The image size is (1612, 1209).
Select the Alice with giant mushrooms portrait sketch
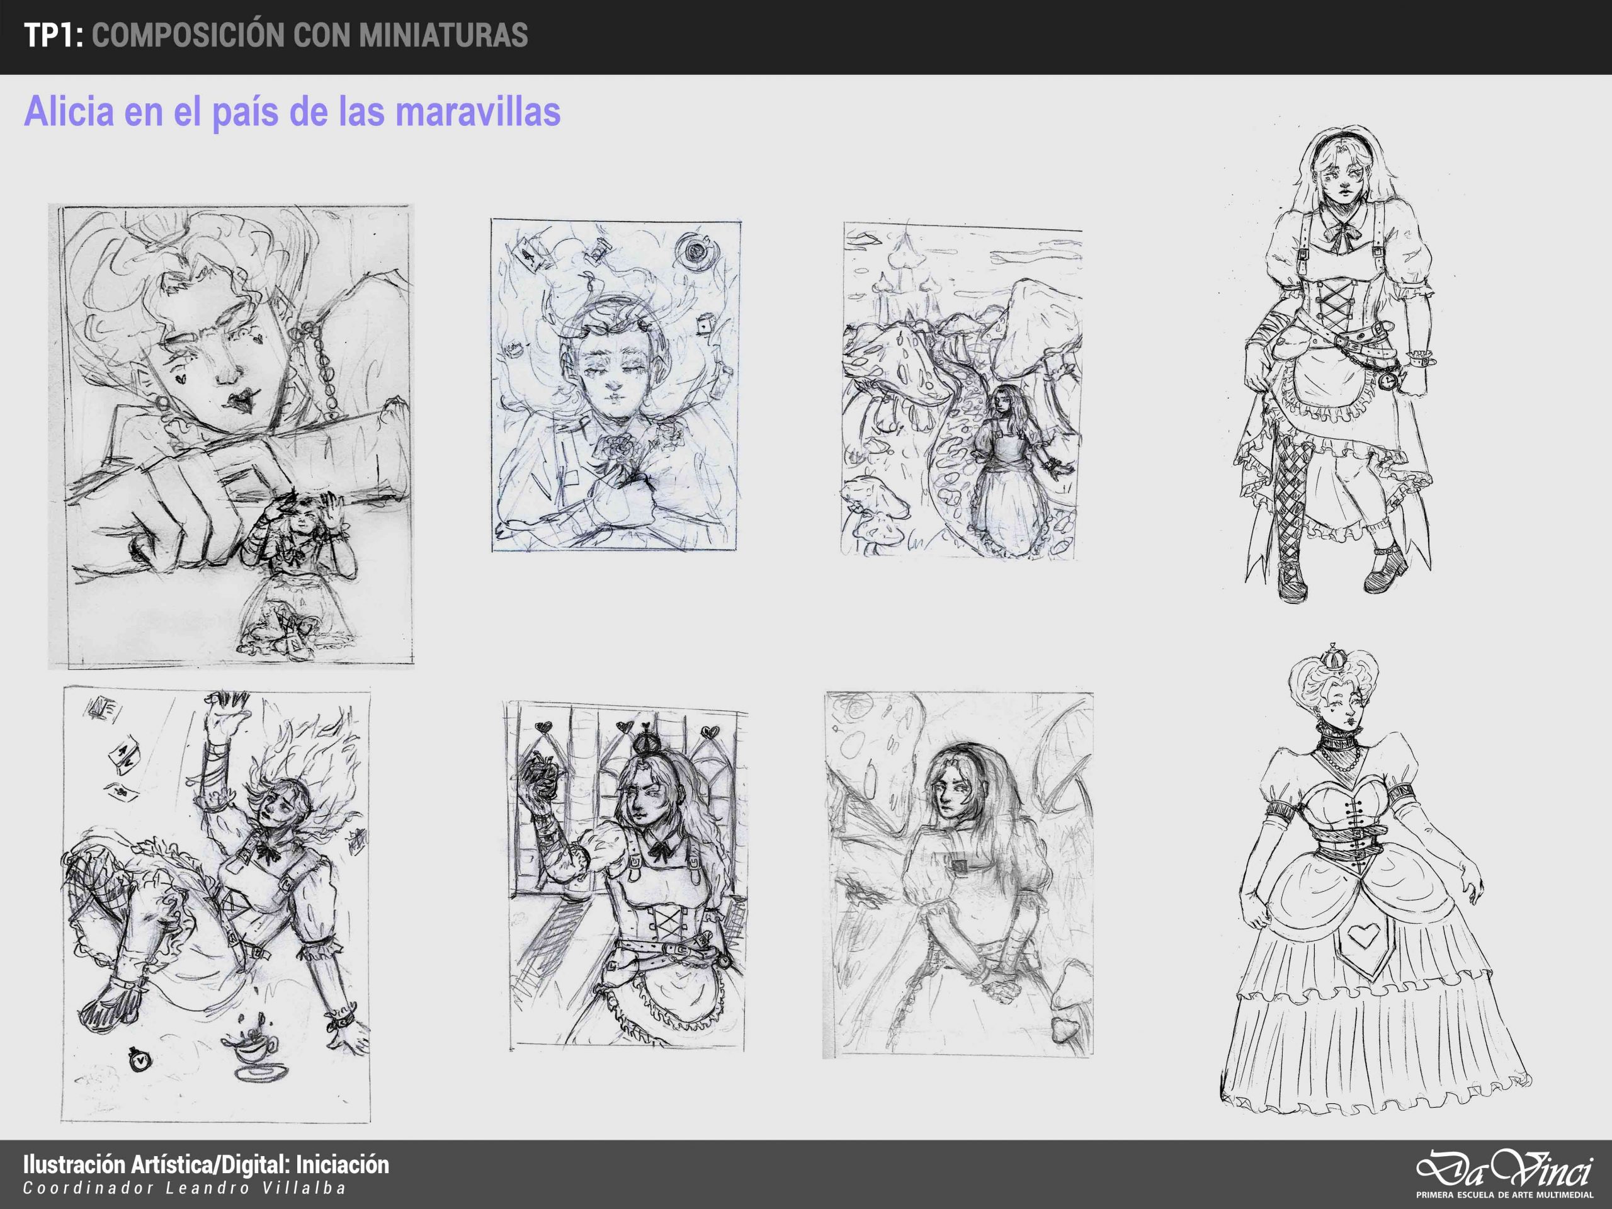tap(959, 875)
